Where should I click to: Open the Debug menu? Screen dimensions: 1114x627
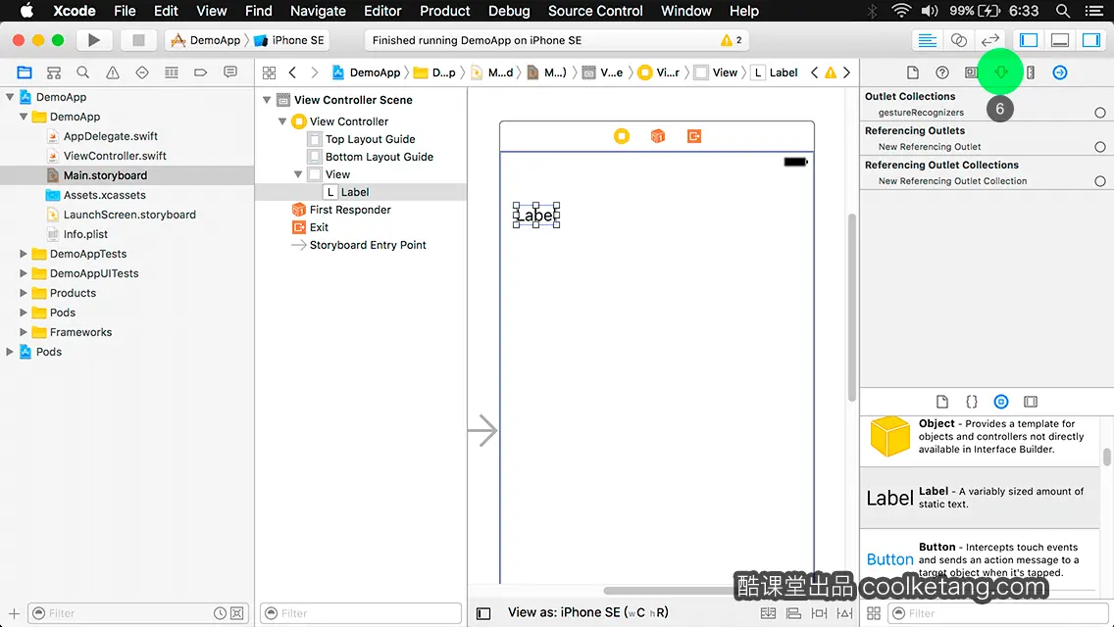tap(509, 11)
